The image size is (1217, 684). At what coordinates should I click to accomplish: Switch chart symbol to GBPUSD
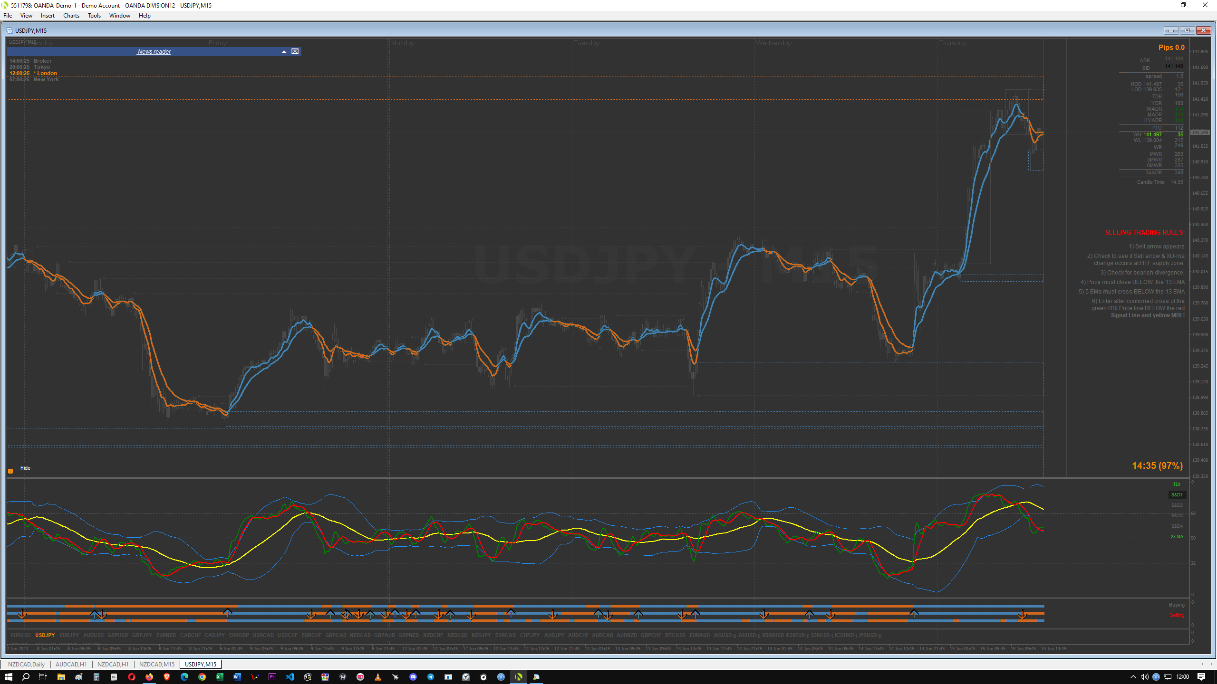point(117,635)
